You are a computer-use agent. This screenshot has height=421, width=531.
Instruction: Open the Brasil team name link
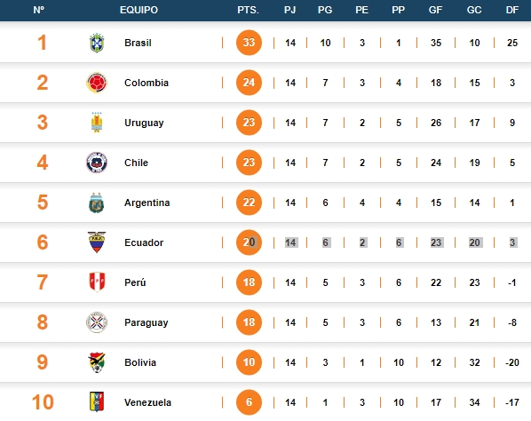coord(138,43)
